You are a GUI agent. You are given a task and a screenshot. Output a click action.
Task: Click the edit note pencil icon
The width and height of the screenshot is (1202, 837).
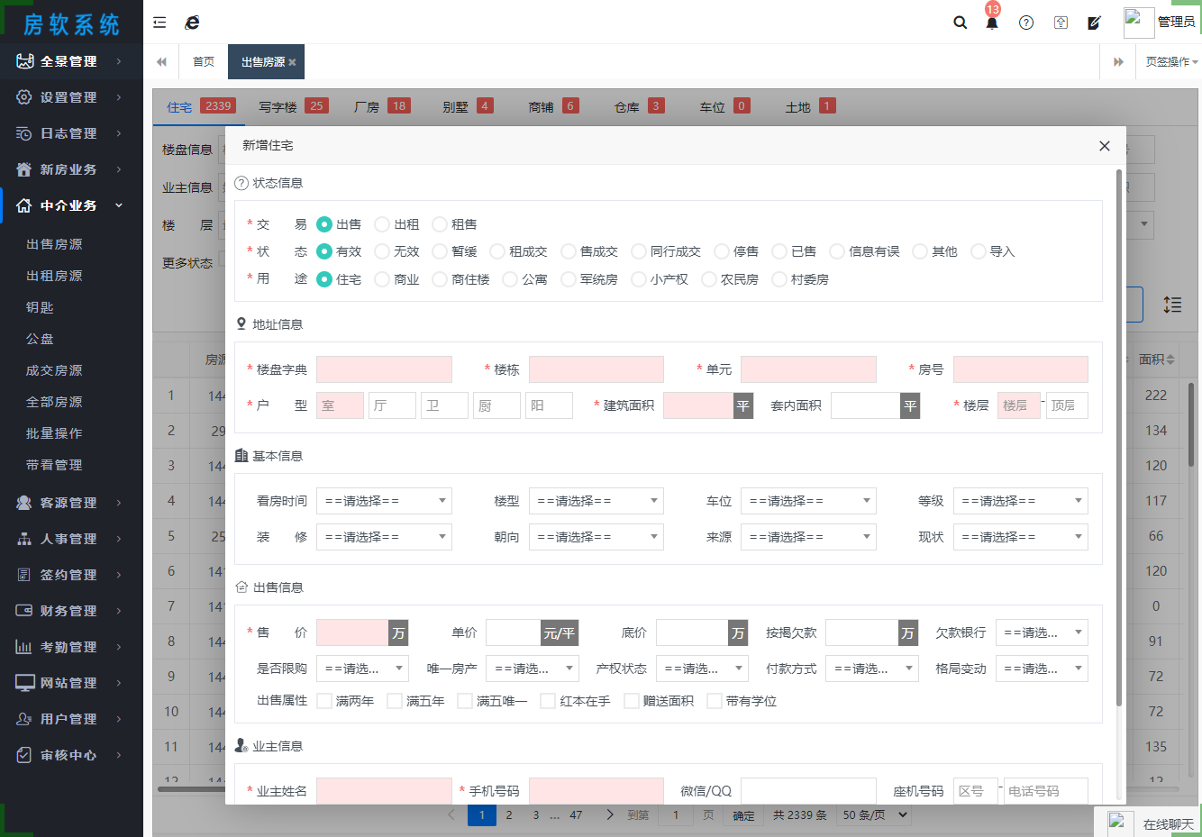point(1095,23)
